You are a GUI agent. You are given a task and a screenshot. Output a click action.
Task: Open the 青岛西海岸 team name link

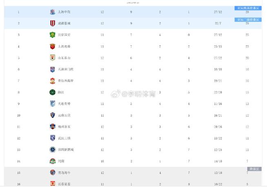[66, 81]
